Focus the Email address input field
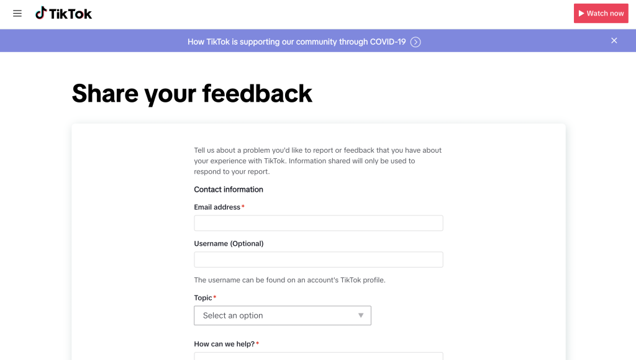 (318, 223)
